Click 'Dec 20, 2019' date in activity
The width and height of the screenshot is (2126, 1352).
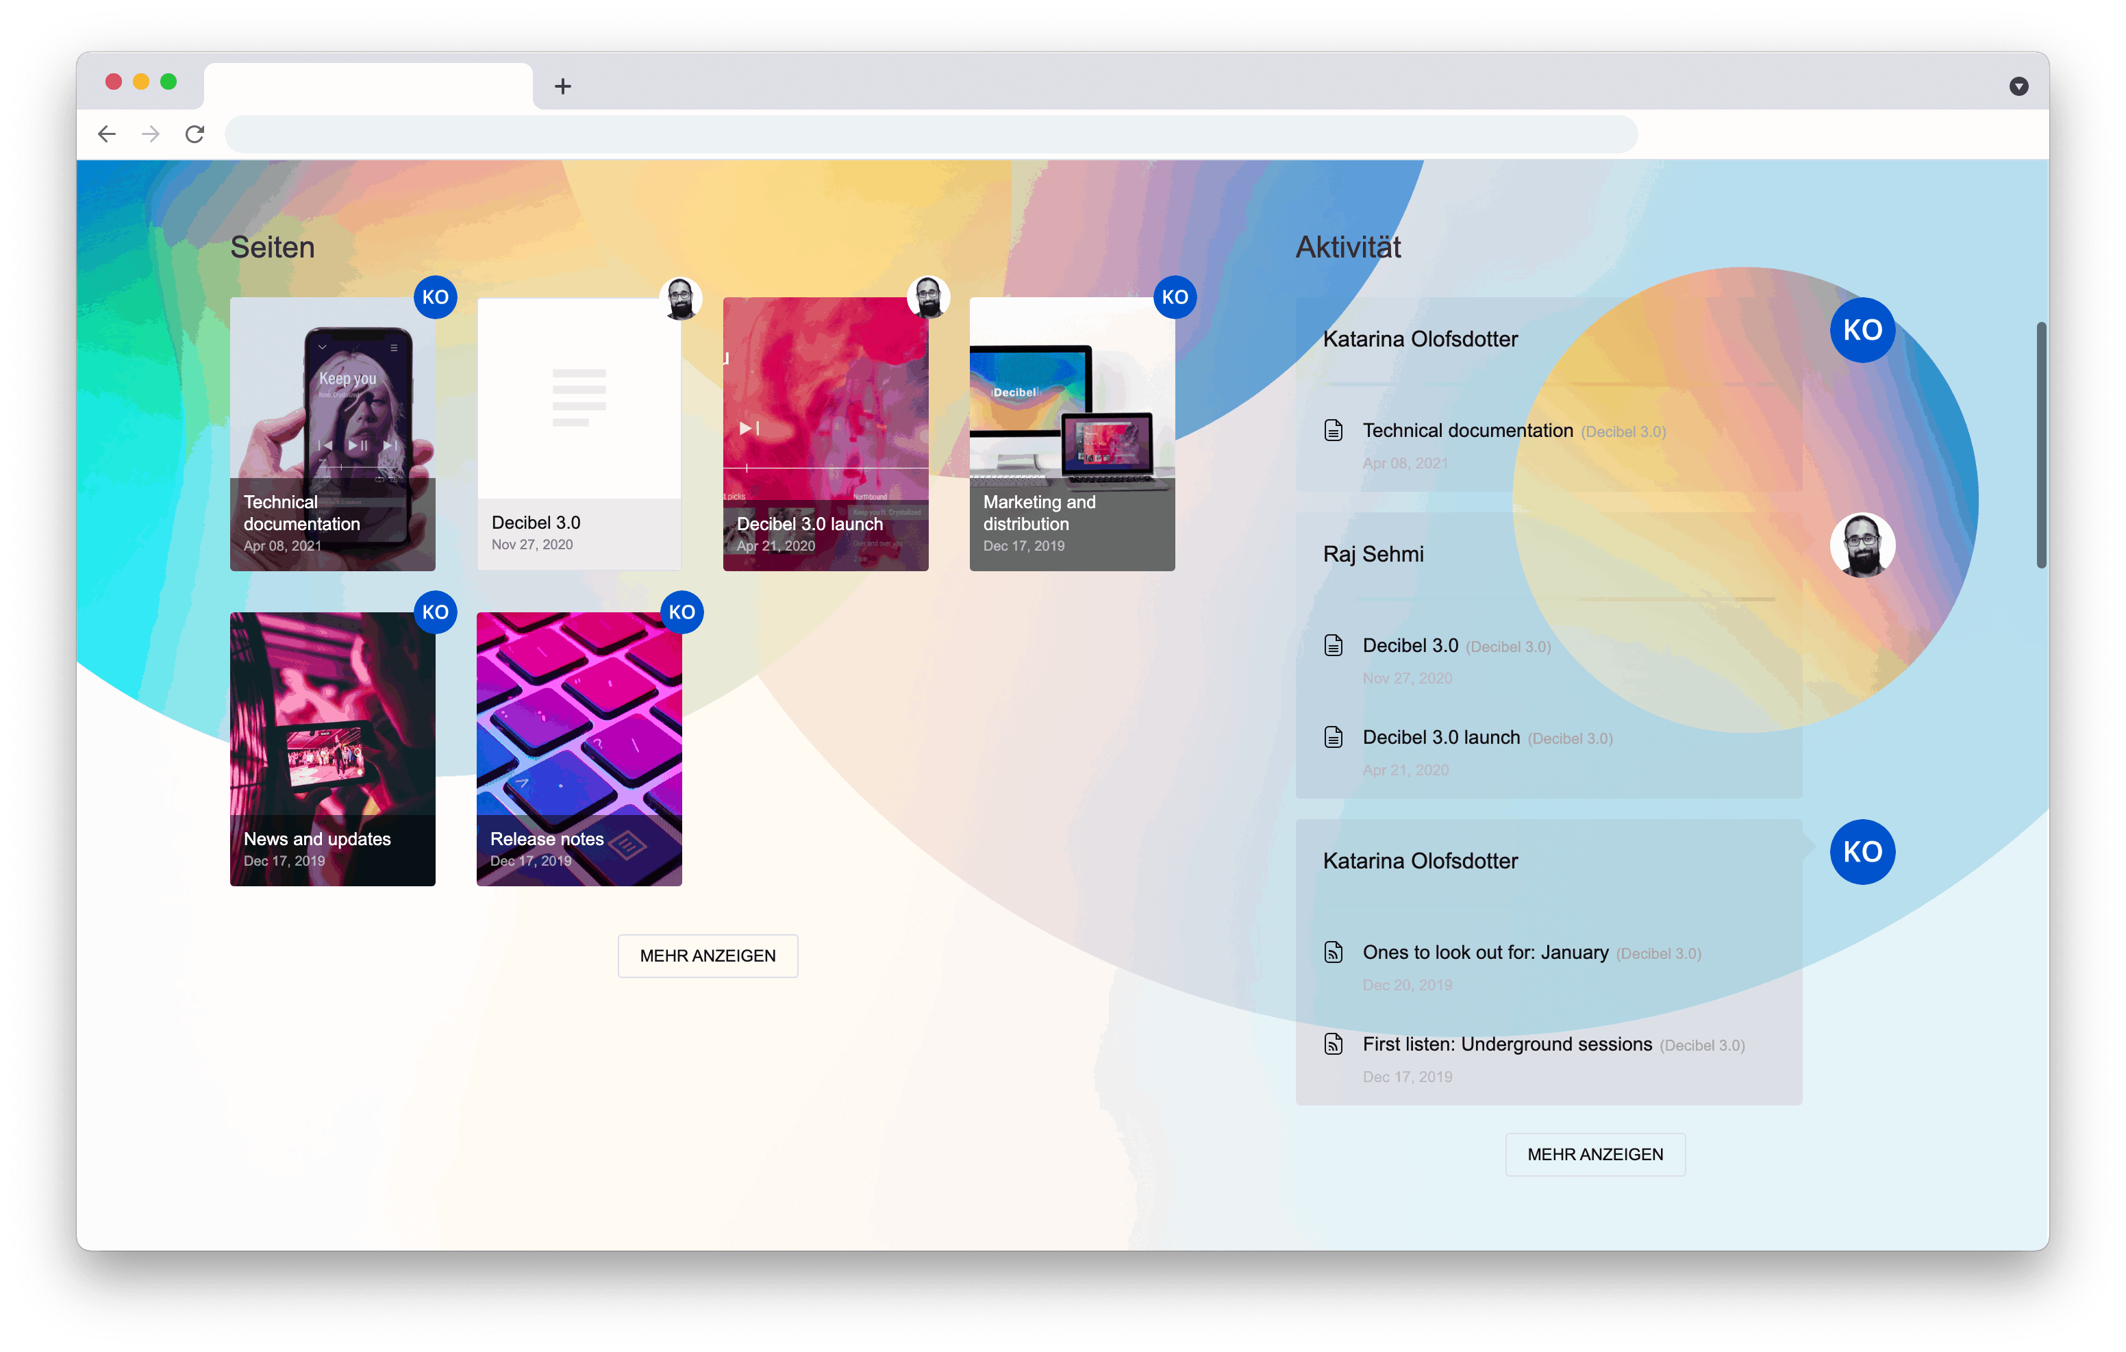[1408, 986]
